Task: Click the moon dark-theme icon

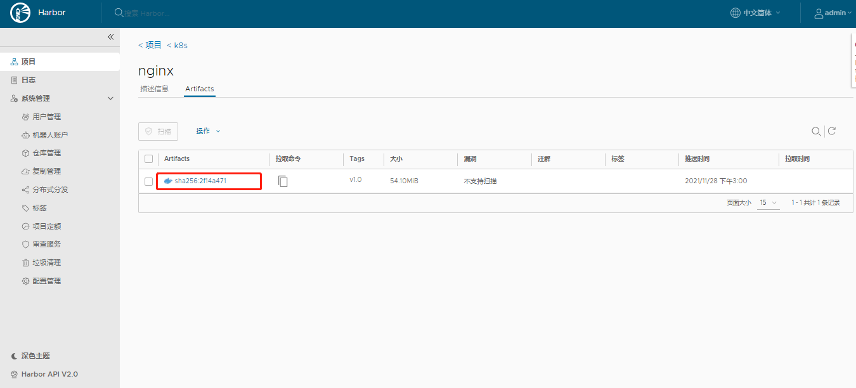Action: click(15, 356)
